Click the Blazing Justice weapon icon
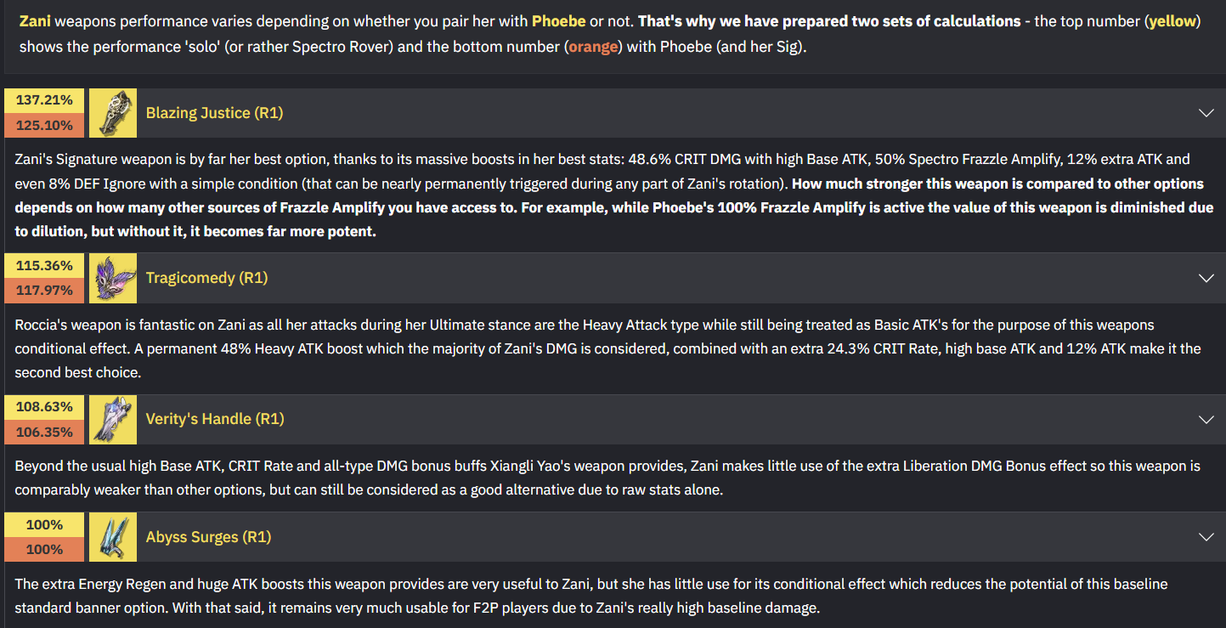This screenshot has height=628, width=1226. pos(113,113)
